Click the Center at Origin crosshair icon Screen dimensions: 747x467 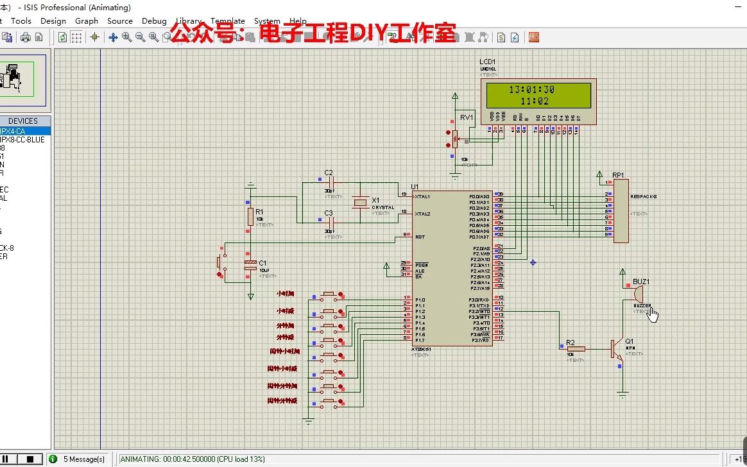[x=94, y=37]
